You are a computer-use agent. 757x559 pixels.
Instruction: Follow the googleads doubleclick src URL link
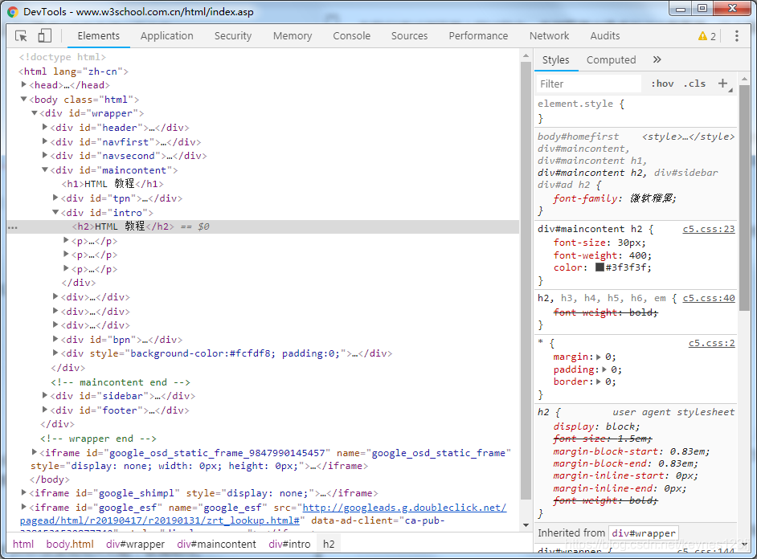(404, 508)
